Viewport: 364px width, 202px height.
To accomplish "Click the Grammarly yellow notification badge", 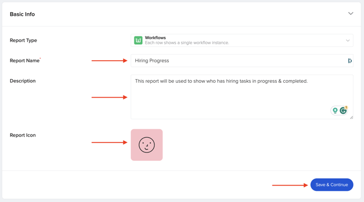I will click(x=346, y=108).
